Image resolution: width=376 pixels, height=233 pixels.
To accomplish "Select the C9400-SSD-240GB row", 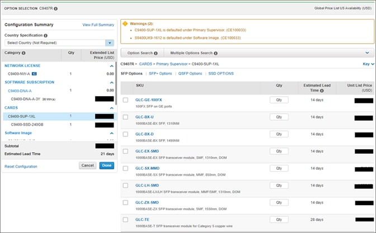I will 59,125.
